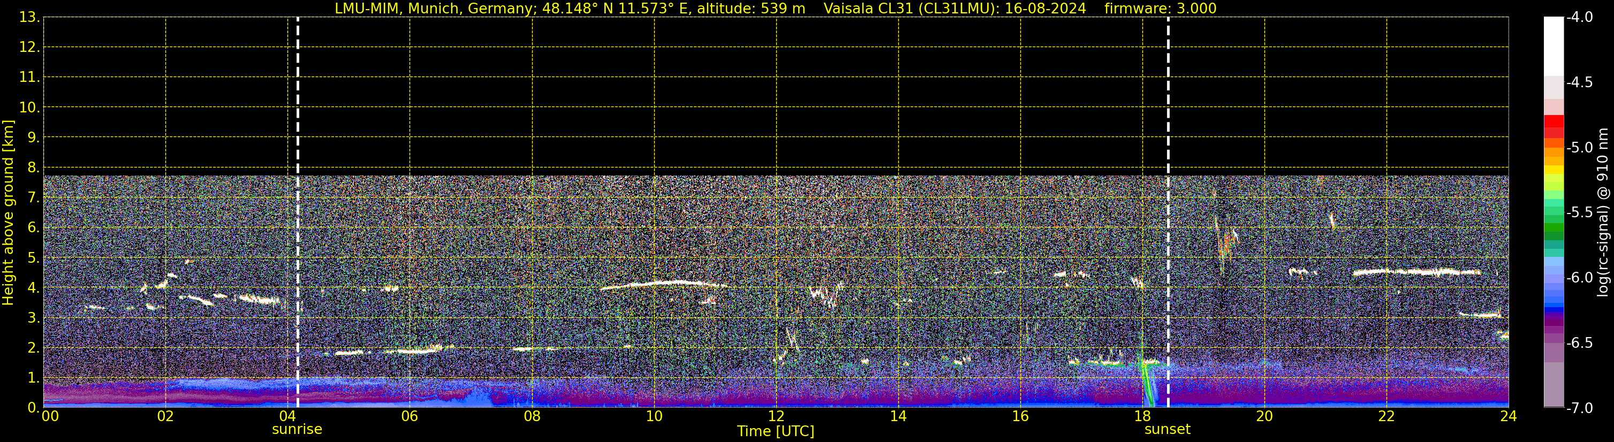The width and height of the screenshot is (1614, 442).
Task: Click the "24" time axis tick label
Action: [1509, 416]
